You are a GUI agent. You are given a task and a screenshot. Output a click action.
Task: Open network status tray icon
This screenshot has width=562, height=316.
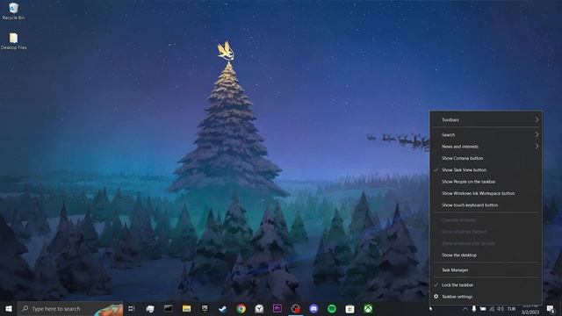click(492, 309)
